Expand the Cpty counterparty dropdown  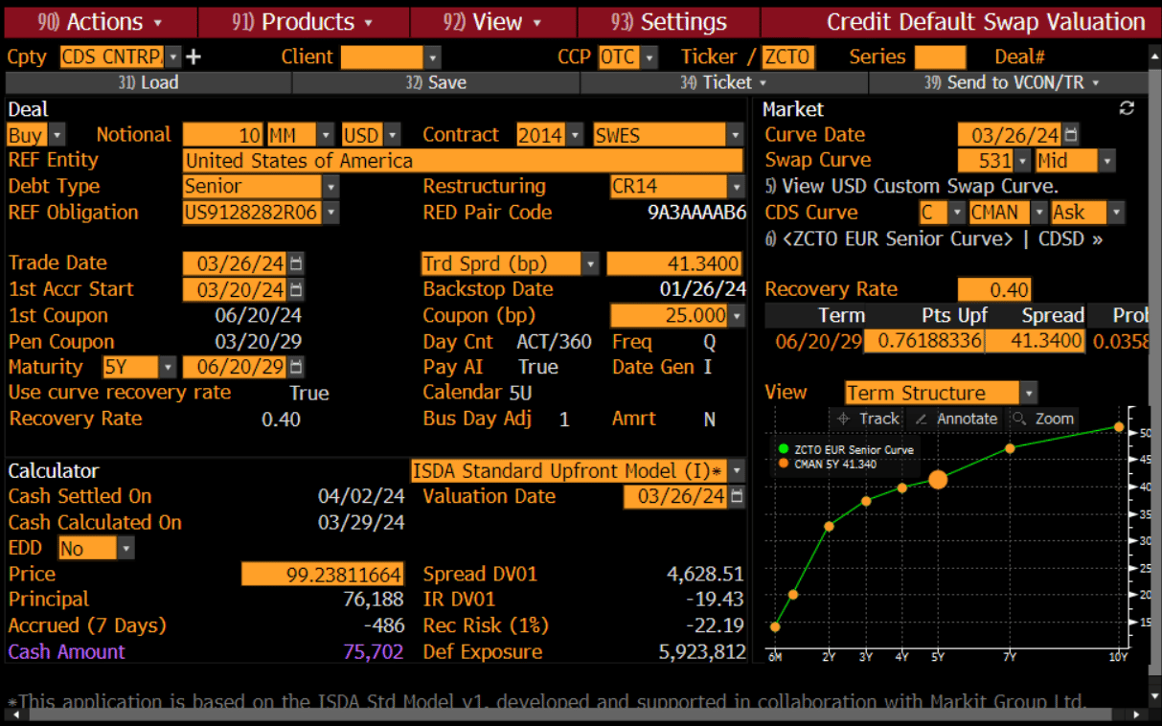[172, 57]
